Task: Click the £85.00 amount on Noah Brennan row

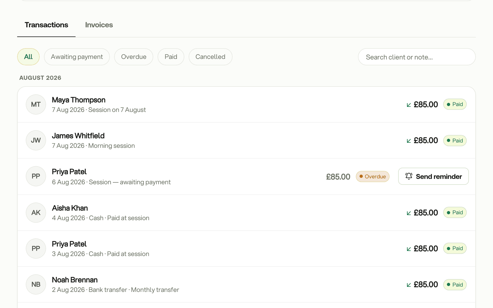Action: 426,284
